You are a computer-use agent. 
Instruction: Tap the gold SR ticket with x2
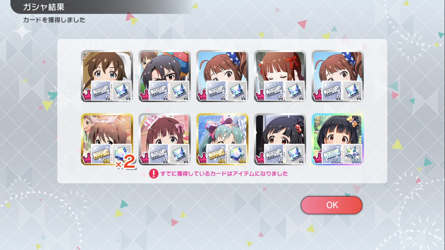pyautogui.click(x=101, y=154)
